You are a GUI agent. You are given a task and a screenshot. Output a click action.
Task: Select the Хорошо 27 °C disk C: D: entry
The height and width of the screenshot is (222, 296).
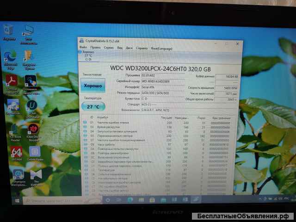point(88,55)
